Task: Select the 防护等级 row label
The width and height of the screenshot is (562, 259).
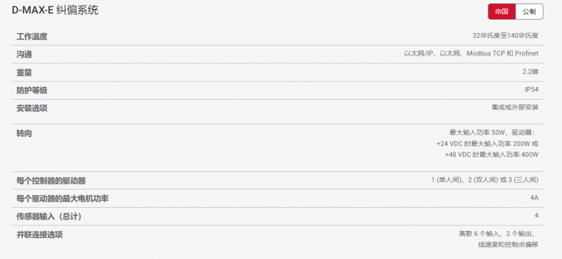Action: 32,91
